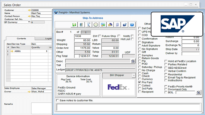205x115 pixels.
Task: Tick the Hot List checkbox
Action: click(x=132, y=39)
